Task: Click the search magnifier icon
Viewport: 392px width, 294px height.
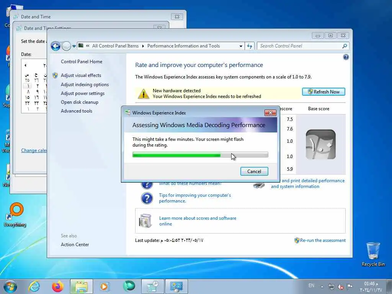Action: [345, 46]
